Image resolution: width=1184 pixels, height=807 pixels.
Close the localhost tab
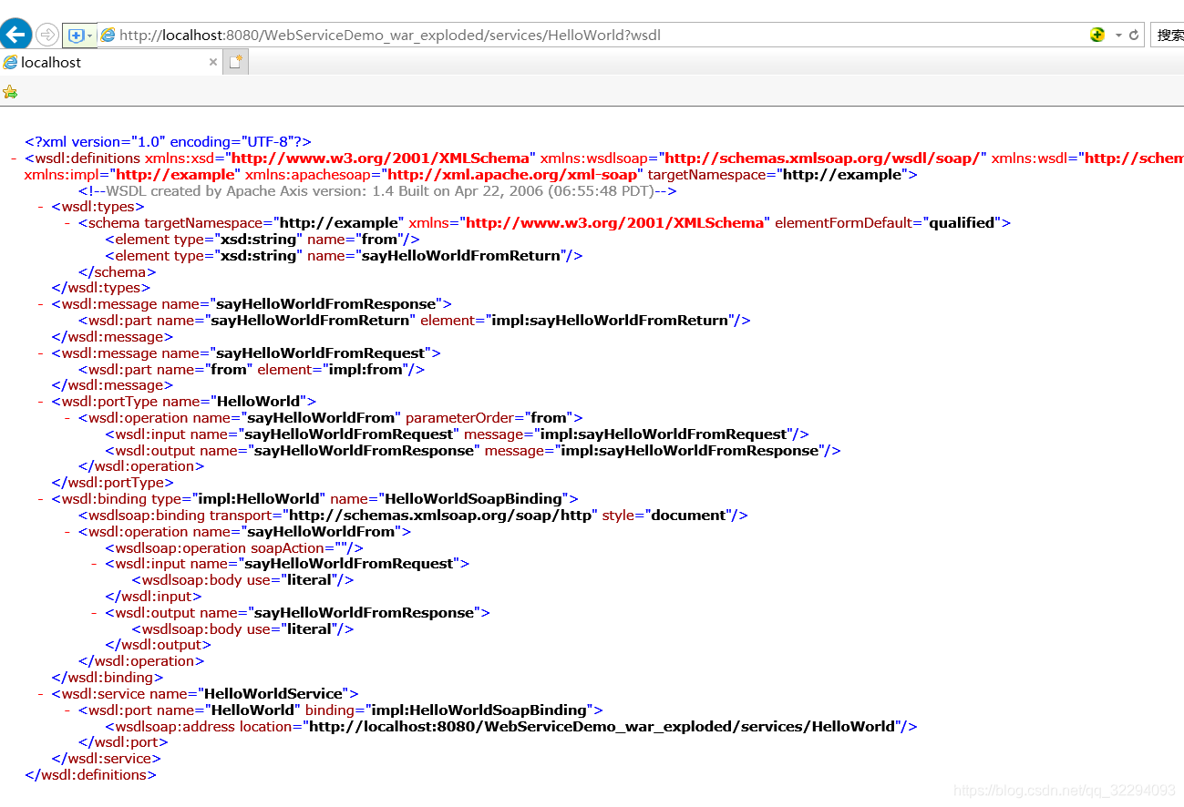pyautogui.click(x=213, y=62)
